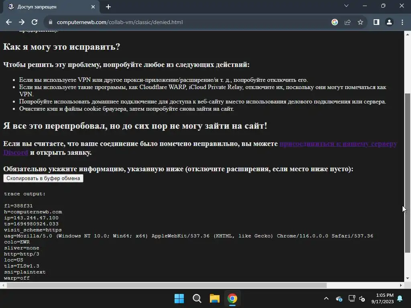Bookmark this page with the star

(x=360, y=22)
